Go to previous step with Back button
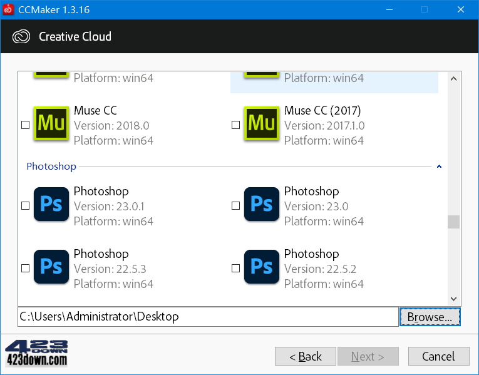 point(306,356)
